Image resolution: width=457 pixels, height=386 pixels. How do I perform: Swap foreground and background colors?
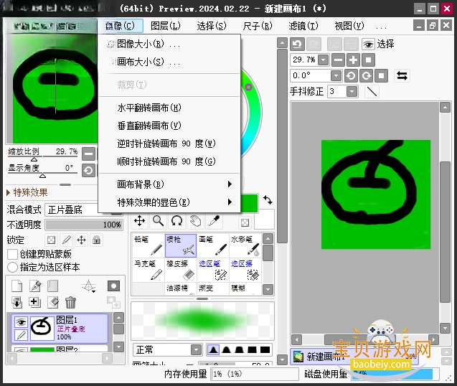pyautogui.click(x=268, y=200)
